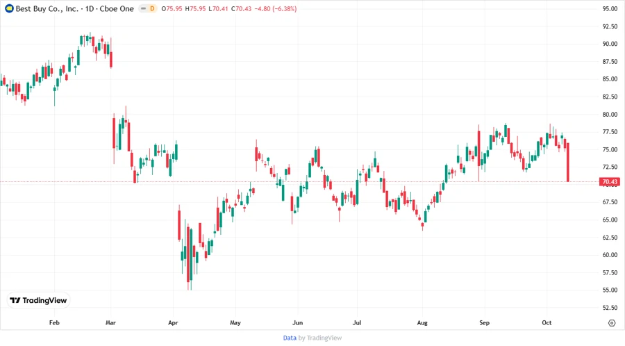Click the Apr label on time axis

coord(173,322)
